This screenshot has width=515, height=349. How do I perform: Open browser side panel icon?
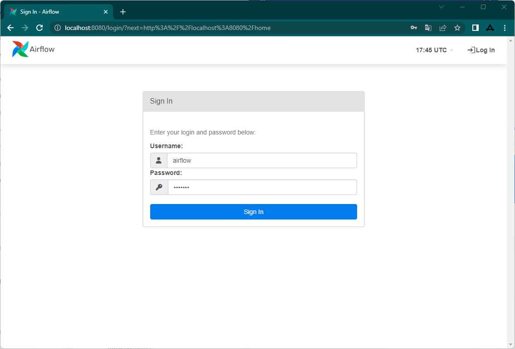click(475, 28)
